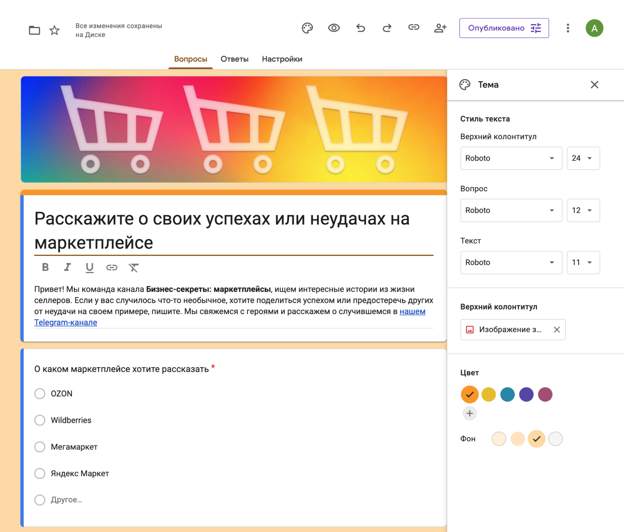Choose the Яндекс Маркет option
Viewport: 624px width, 532px height.
pos(39,473)
